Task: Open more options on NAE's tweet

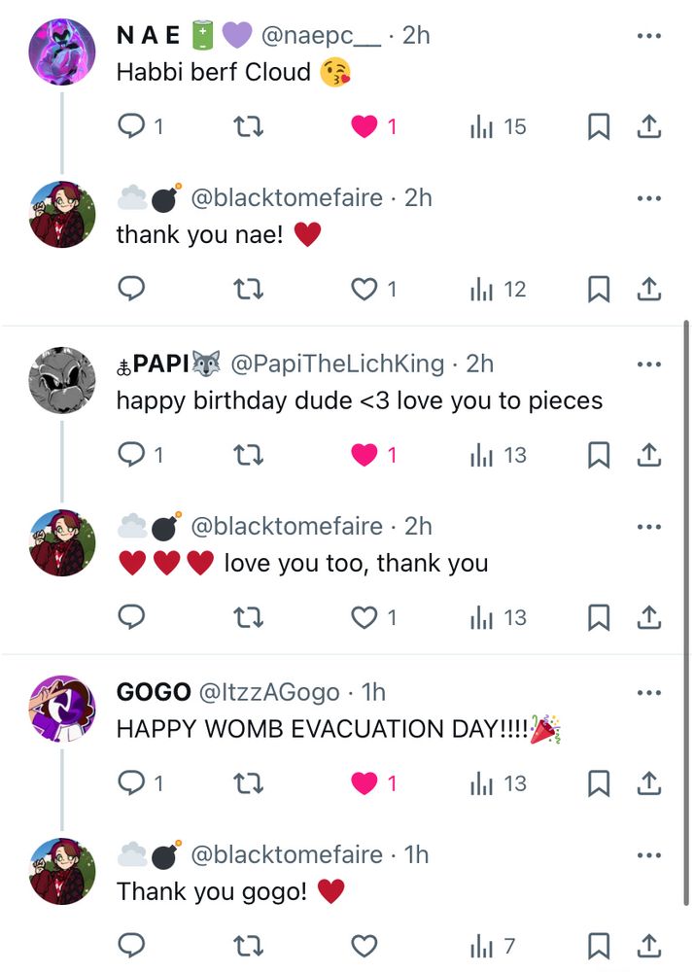Action: tap(648, 36)
